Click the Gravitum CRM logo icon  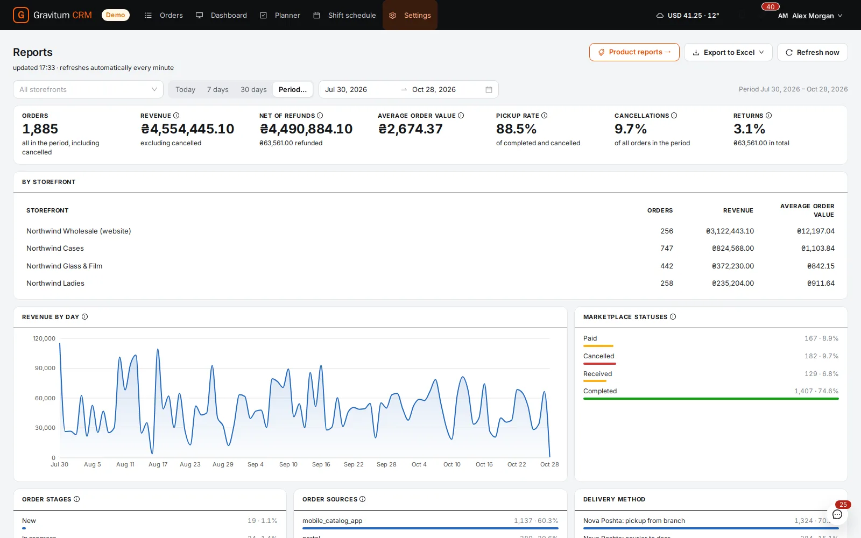[21, 15]
